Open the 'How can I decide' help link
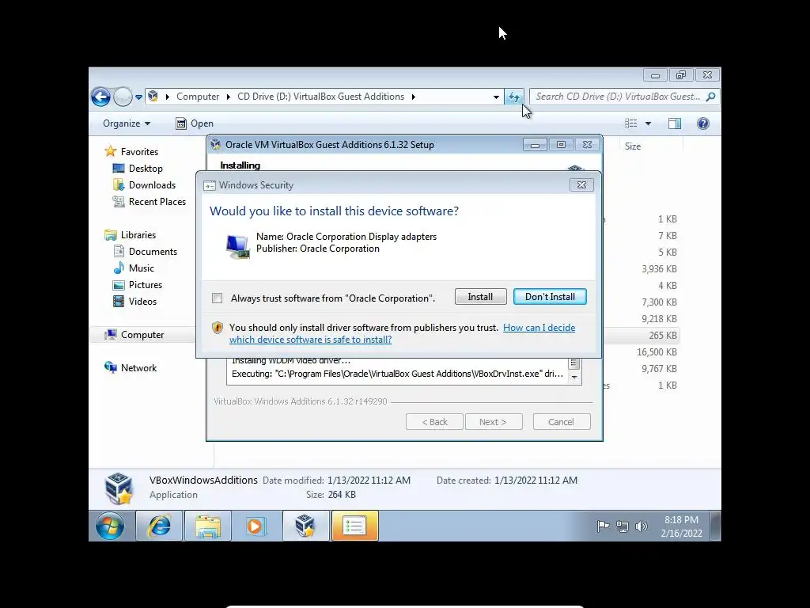Image resolution: width=810 pixels, height=608 pixels. (x=402, y=333)
